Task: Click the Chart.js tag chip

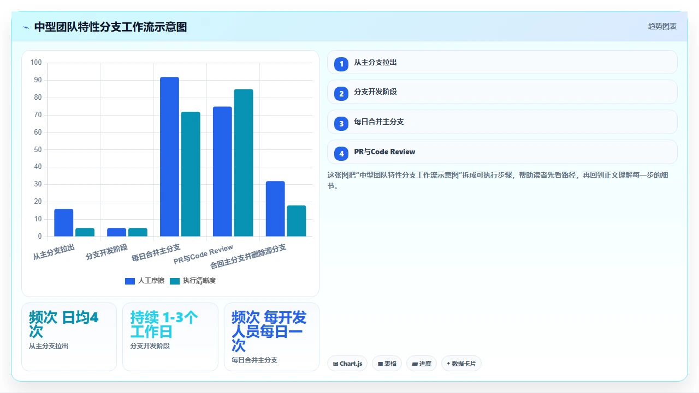Action: click(347, 364)
